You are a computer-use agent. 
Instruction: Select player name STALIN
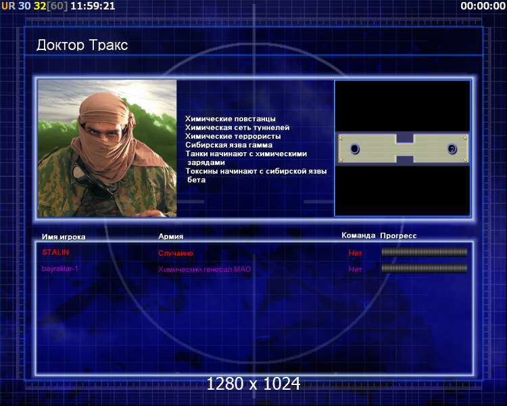click(55, 252)
